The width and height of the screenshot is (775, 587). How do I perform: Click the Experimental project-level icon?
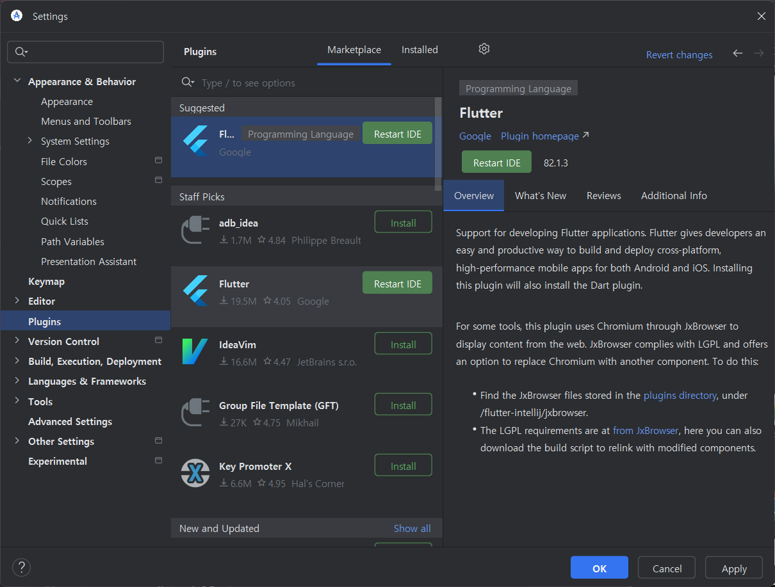coord(159,460)
